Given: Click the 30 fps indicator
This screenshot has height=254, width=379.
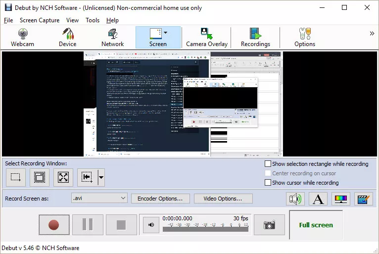Looking at the screenshot, I should (x=241, y=218).
